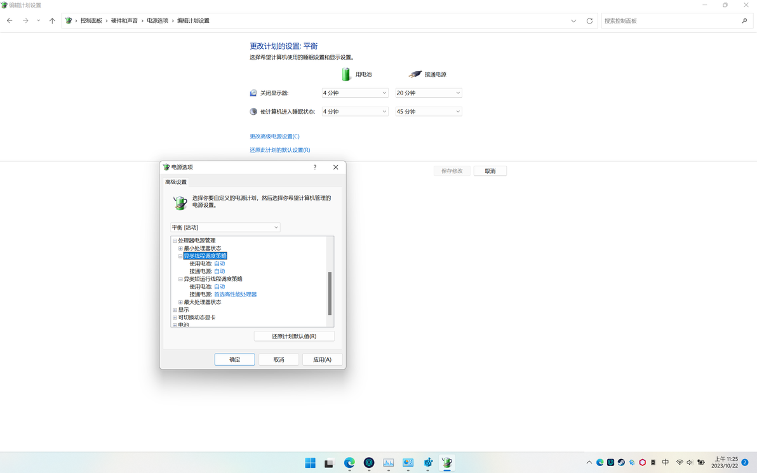Expand the 可切换动态显卡 node
This screenshot has height=473, width=757.
tap(175, 317)
